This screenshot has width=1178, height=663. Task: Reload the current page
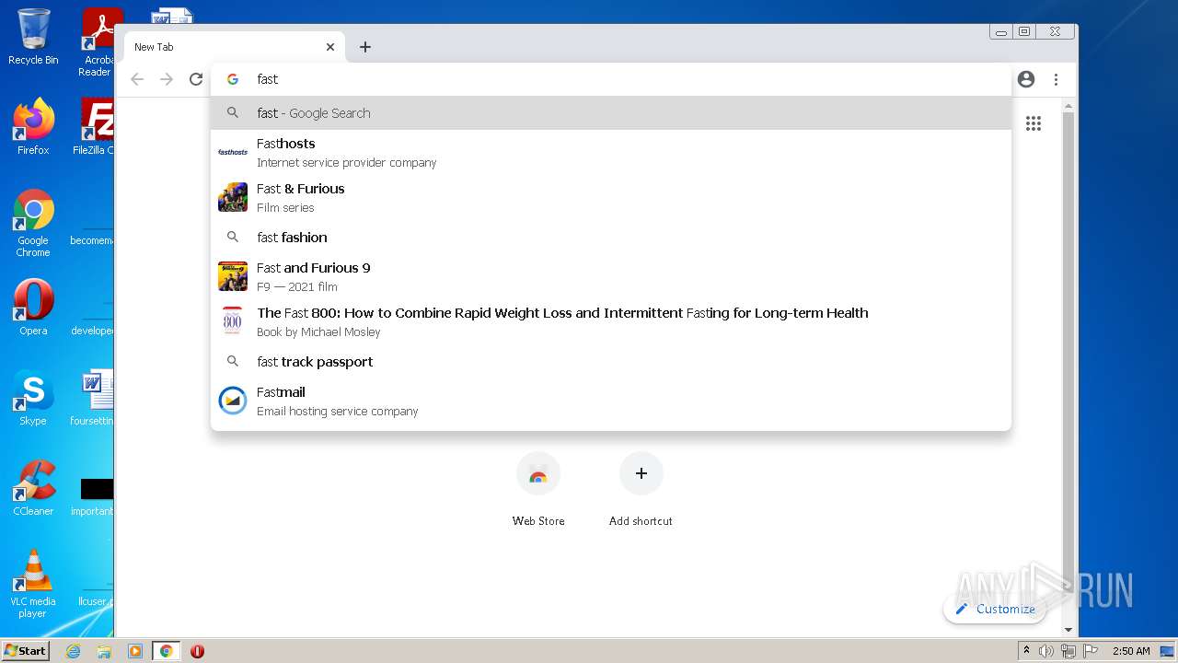(196, 79)
